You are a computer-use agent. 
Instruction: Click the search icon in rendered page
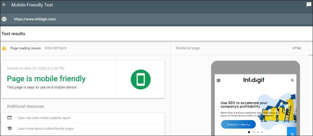292,80
